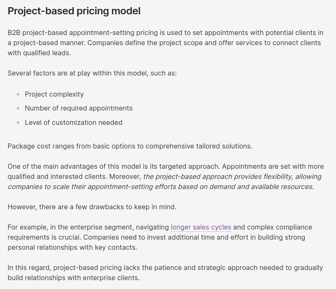The width and height of the screenshot is (336, 289).
Task: Click the 'Project-based pricing model' heading
Action: coord(74,11)
